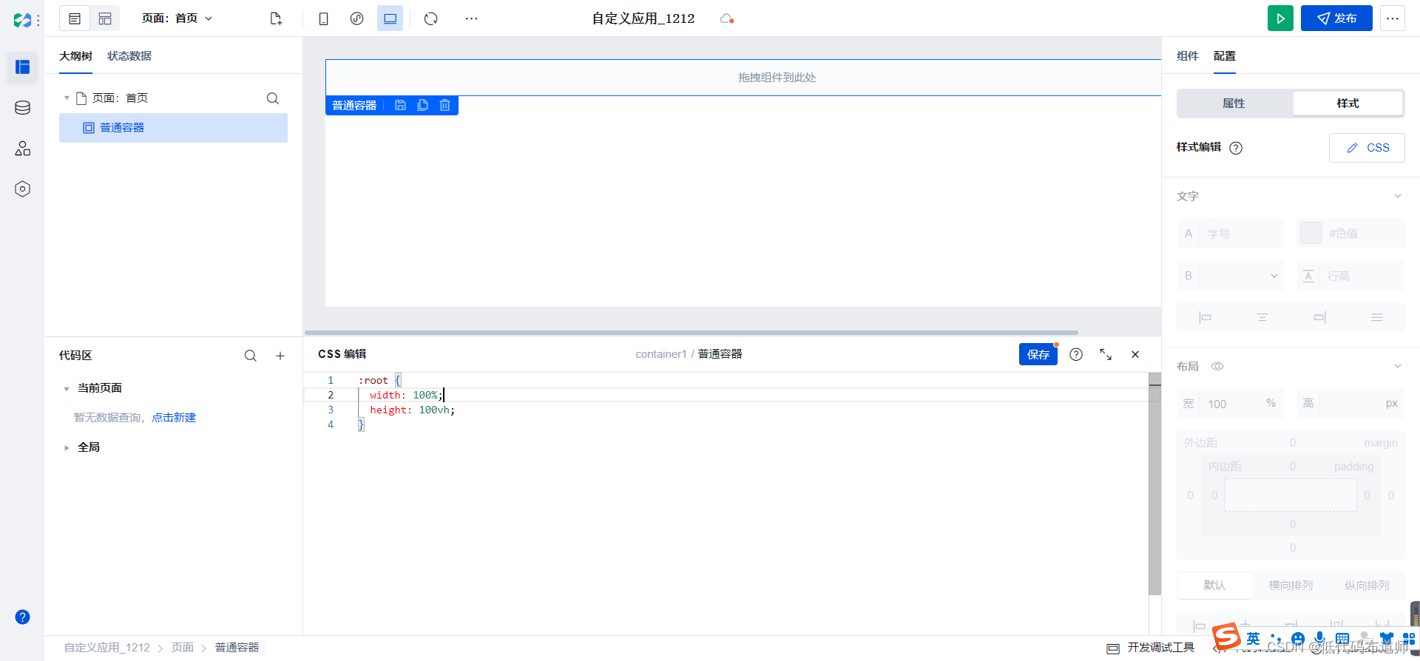Viewport: 1420px width, 661px height.
Task: Select the 普通容器 tree item
Action: click(173, 128)
